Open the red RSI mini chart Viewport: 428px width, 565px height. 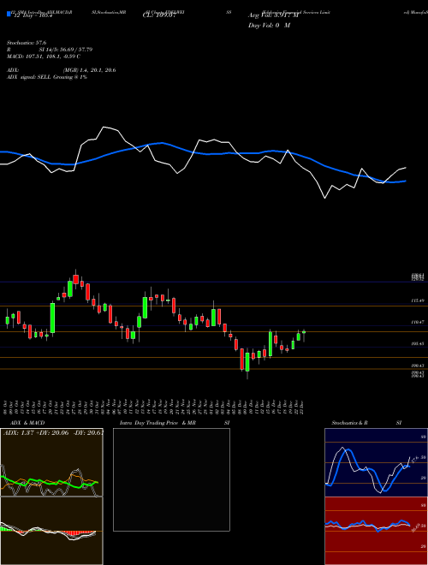[376, 531]
